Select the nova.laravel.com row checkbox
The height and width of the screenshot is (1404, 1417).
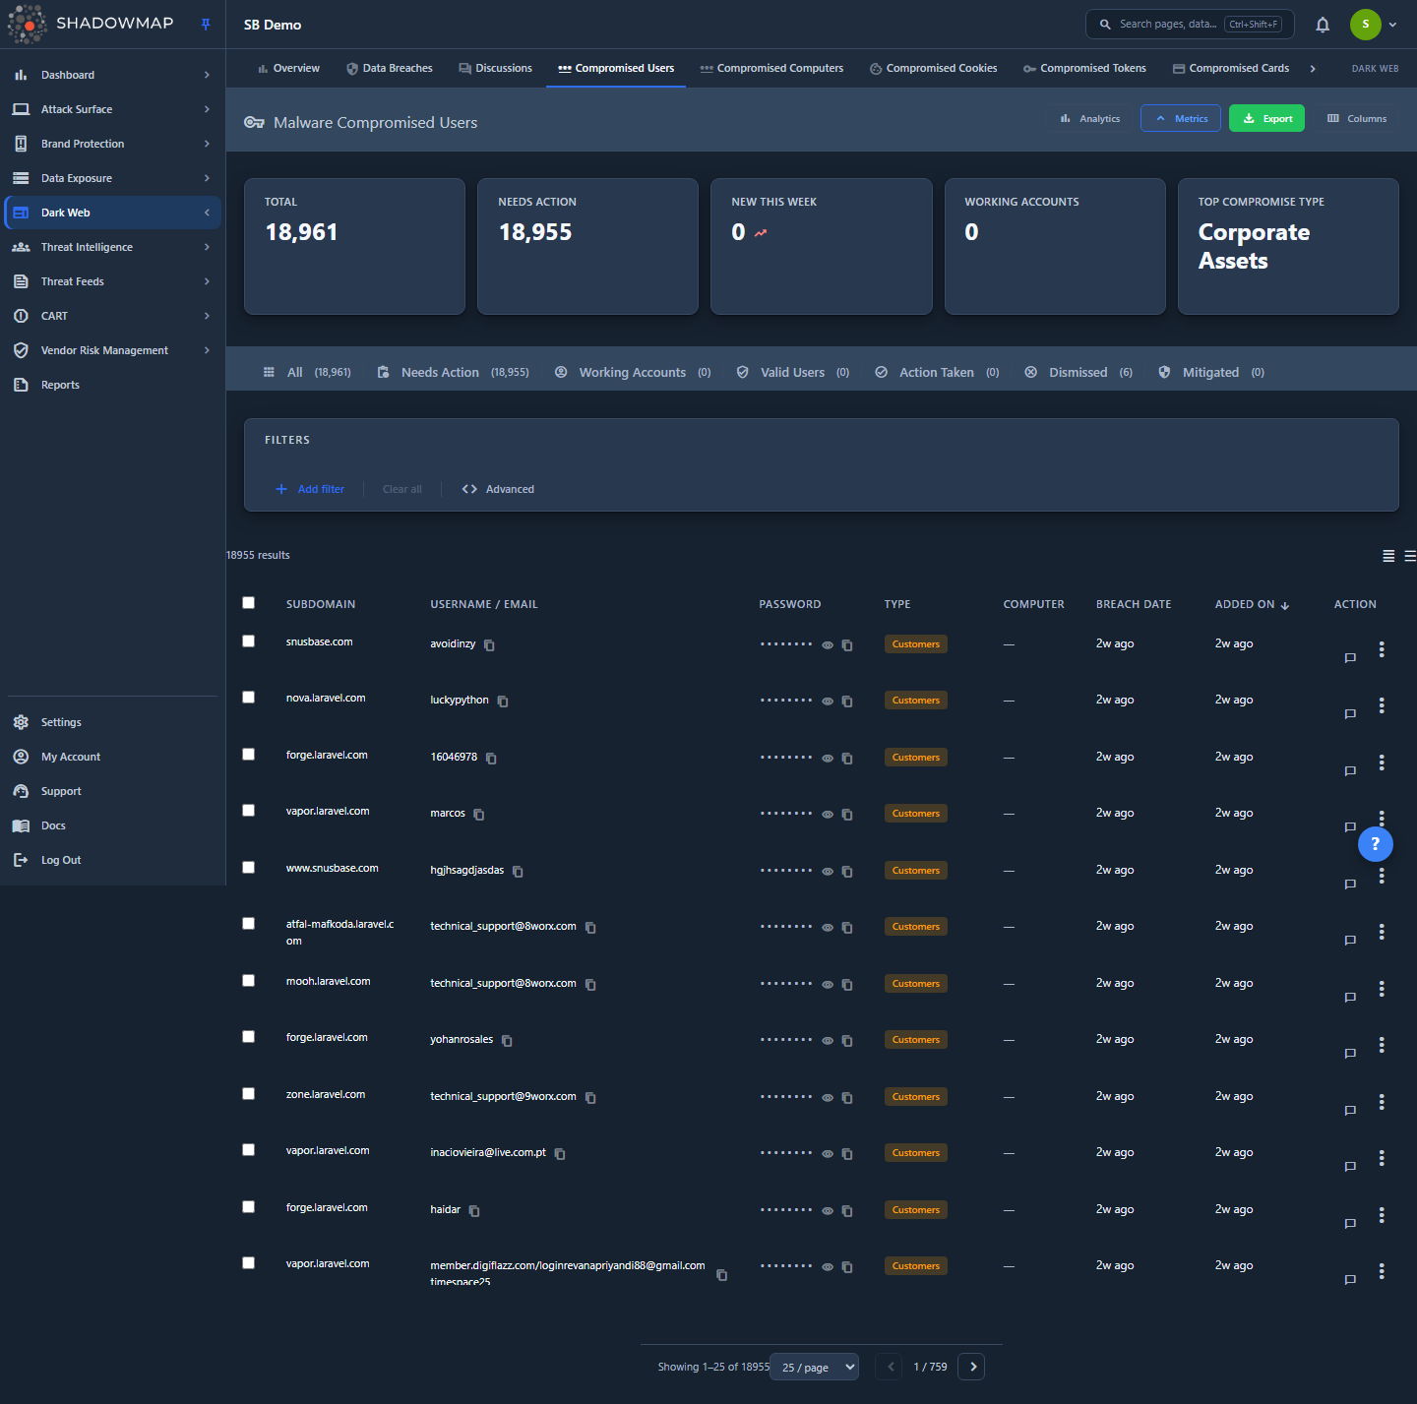coord(248,698)
